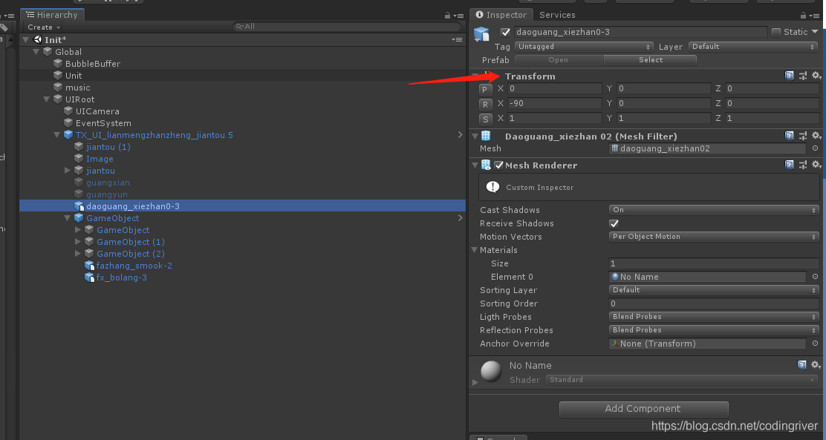Click the Mesh Filter grid icon

(x=486, y=136)
